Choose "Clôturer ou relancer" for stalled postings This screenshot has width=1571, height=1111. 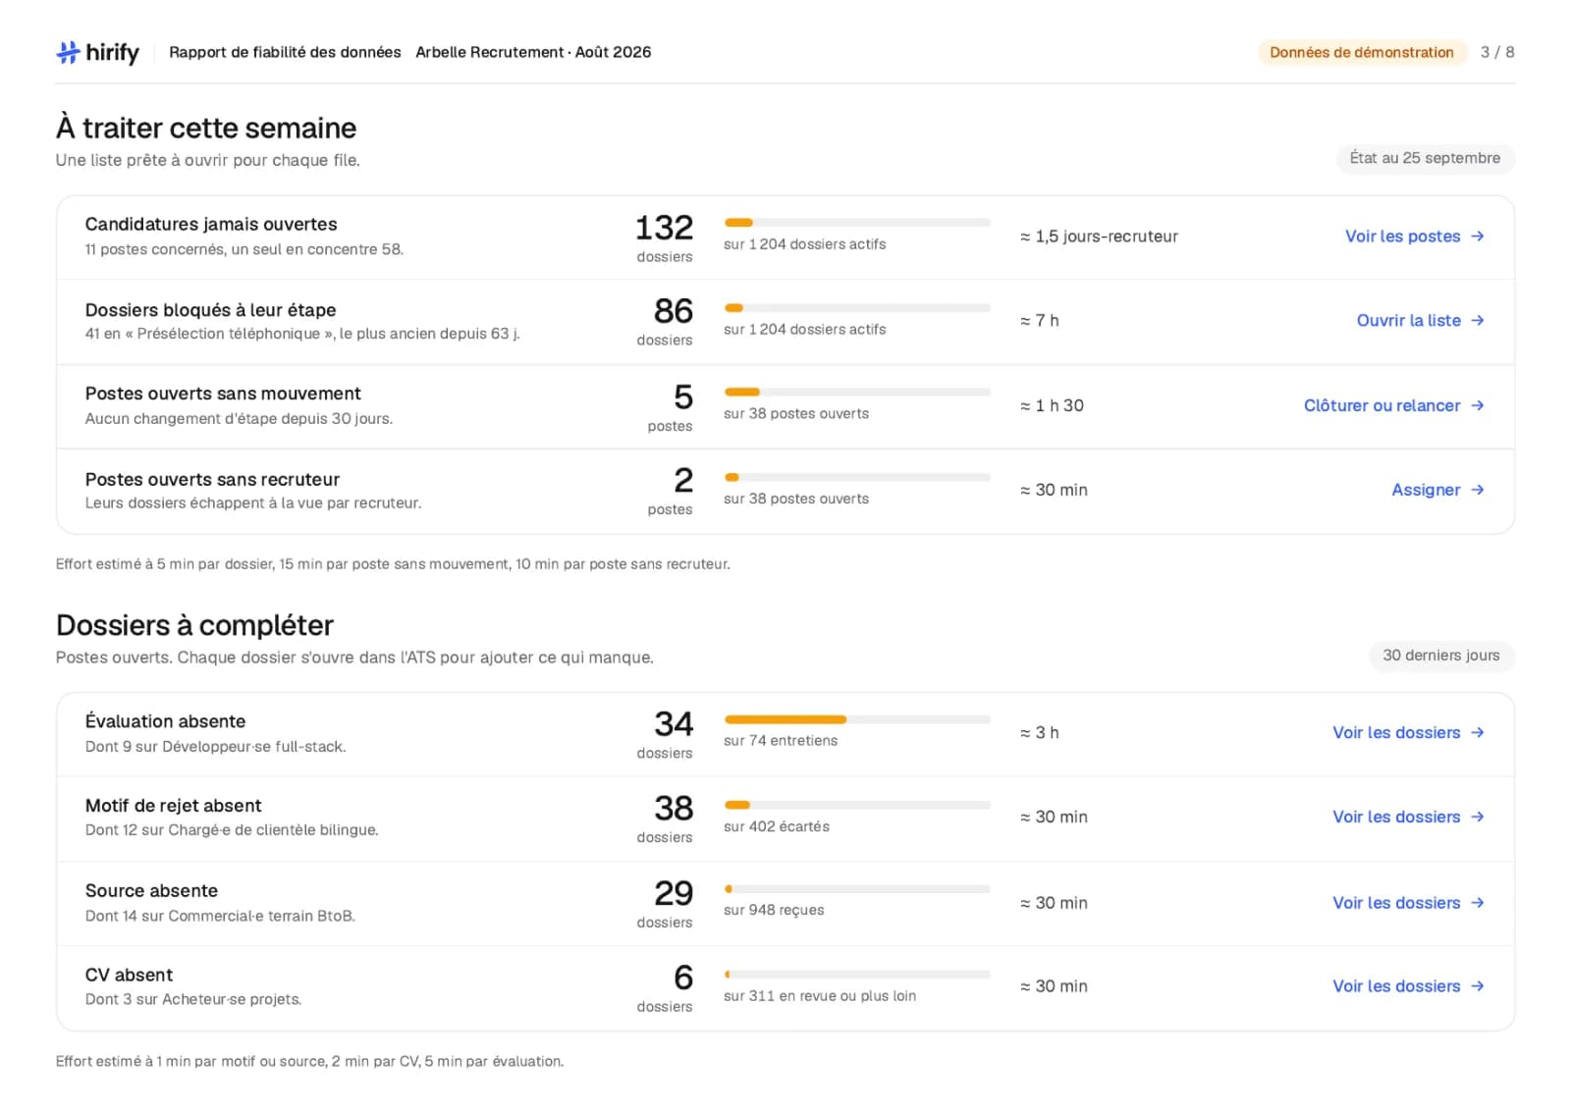pyautogui.click(x=1393, y=405)
